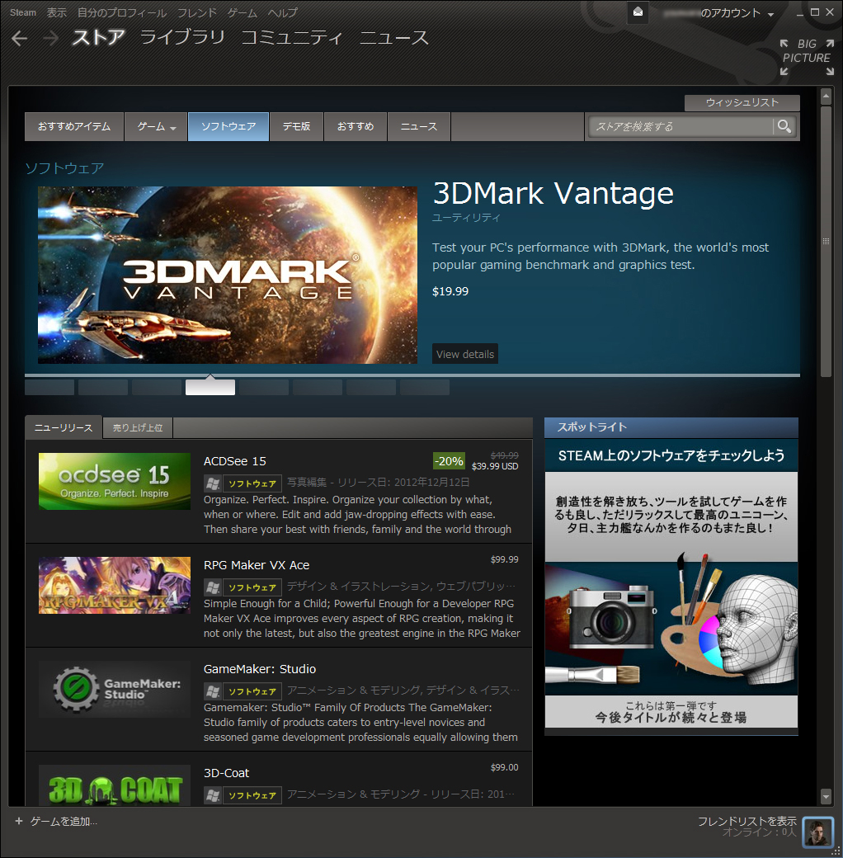Screen dimensions: 843x858
Task: Select the おすすめ store tab
Action: (x=356, y=127)
